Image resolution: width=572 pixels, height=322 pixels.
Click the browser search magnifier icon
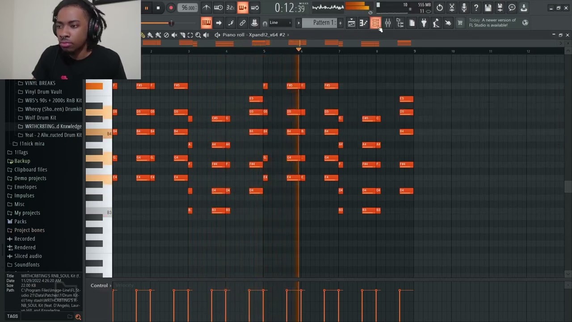click(78, 317)
